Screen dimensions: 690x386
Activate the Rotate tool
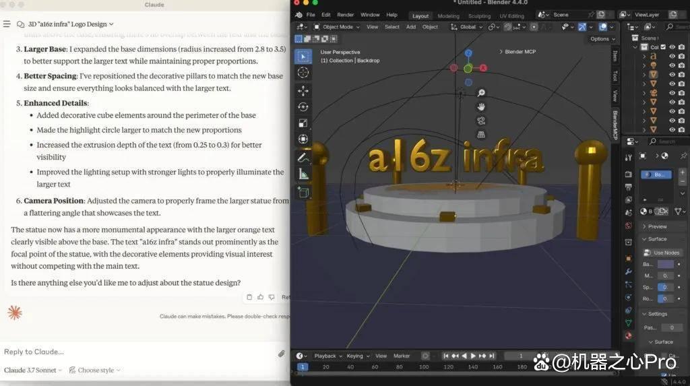[x=303, y=107]
